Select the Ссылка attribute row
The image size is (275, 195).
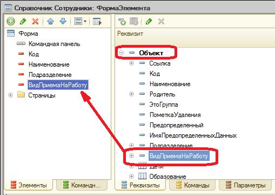(160, 63)
